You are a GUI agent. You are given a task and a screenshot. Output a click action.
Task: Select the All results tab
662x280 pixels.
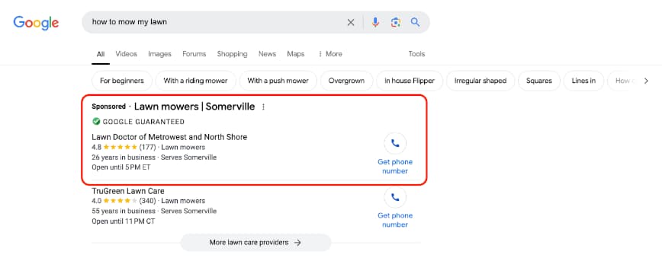[x=101, y=54]
